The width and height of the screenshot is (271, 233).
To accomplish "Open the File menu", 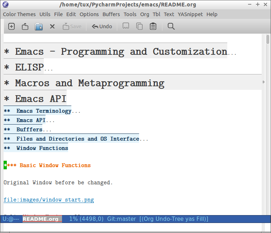I will click(x=58, y=14).
